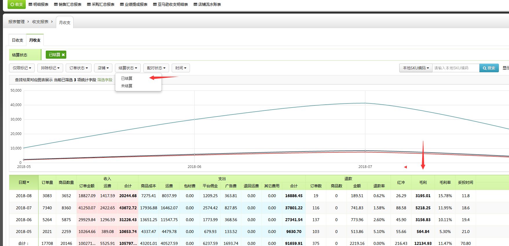This screenshot has width=509, height=246.
Task: Remove the 已结算 filter tag
Action: 63,55
